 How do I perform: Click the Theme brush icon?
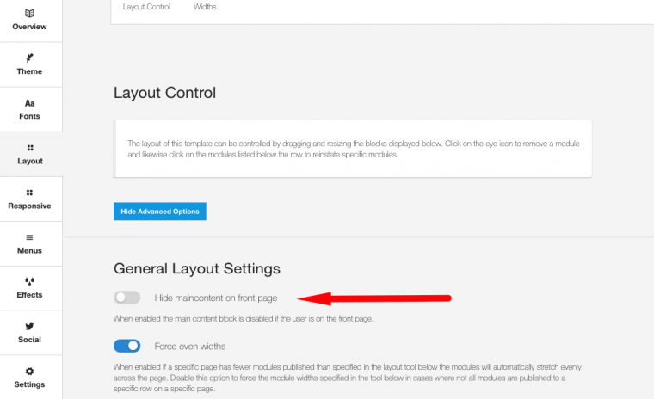(30, 58)
